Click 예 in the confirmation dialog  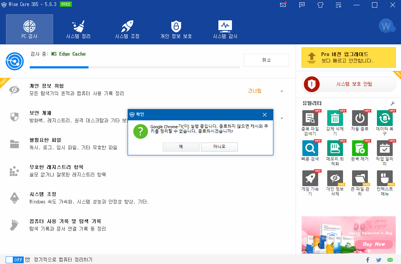pyautogui.click(x=181, y=147)
